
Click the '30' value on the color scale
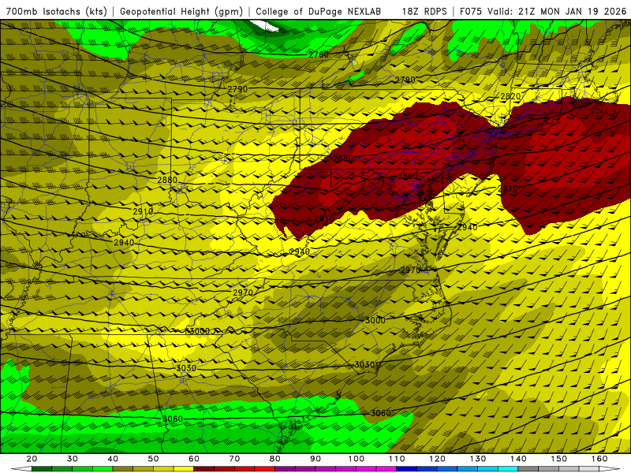coord(73,459)
